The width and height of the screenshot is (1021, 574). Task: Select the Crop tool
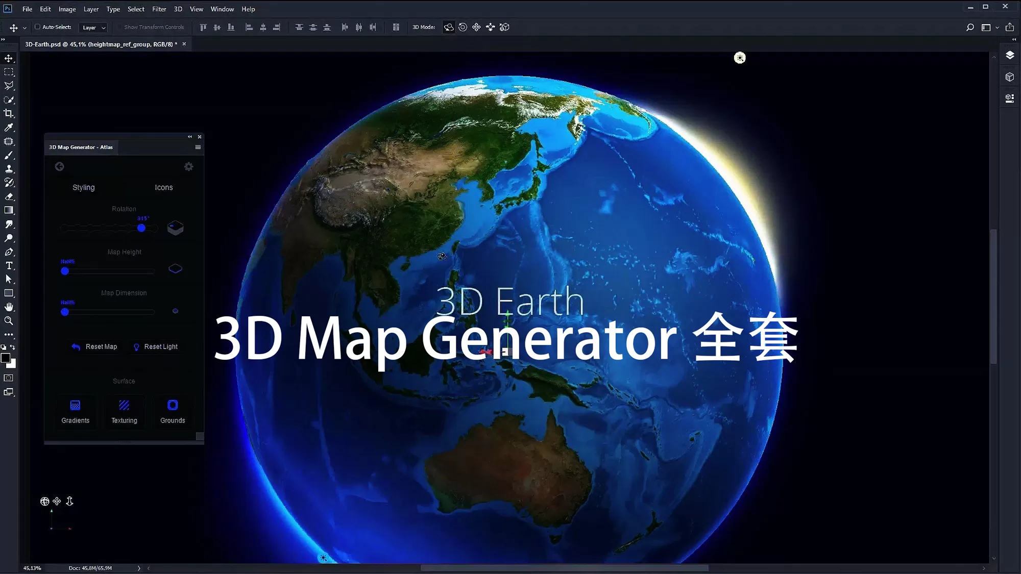(9, 113)
